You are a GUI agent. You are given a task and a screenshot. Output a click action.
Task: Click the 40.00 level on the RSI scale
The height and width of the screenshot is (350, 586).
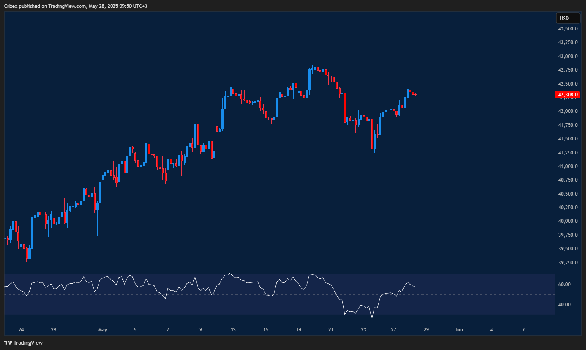tap(565, 304)
